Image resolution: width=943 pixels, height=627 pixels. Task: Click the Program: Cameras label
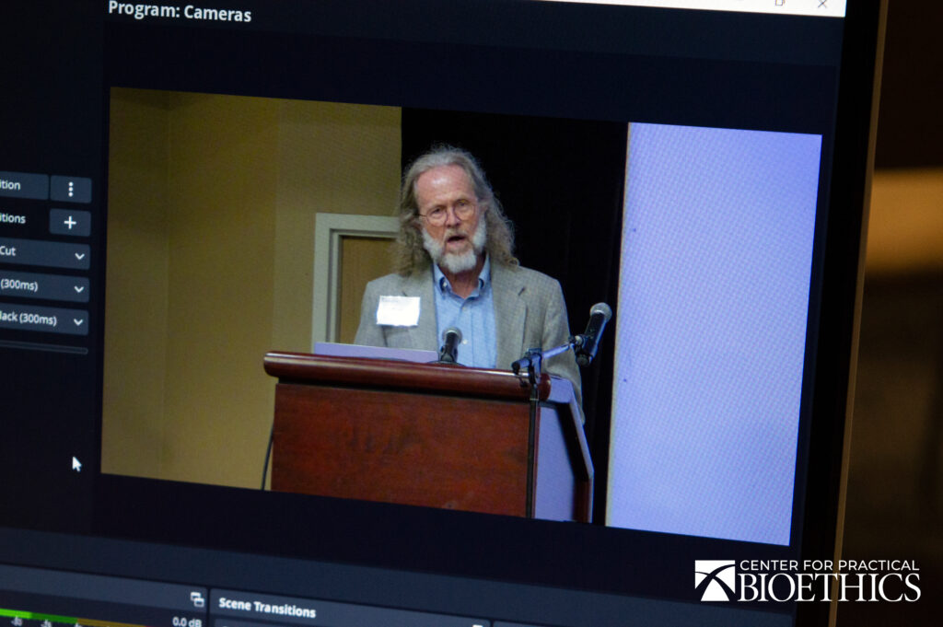[180, 11]
